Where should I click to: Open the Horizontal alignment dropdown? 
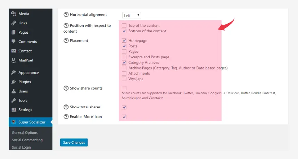[x=132, y=15]
